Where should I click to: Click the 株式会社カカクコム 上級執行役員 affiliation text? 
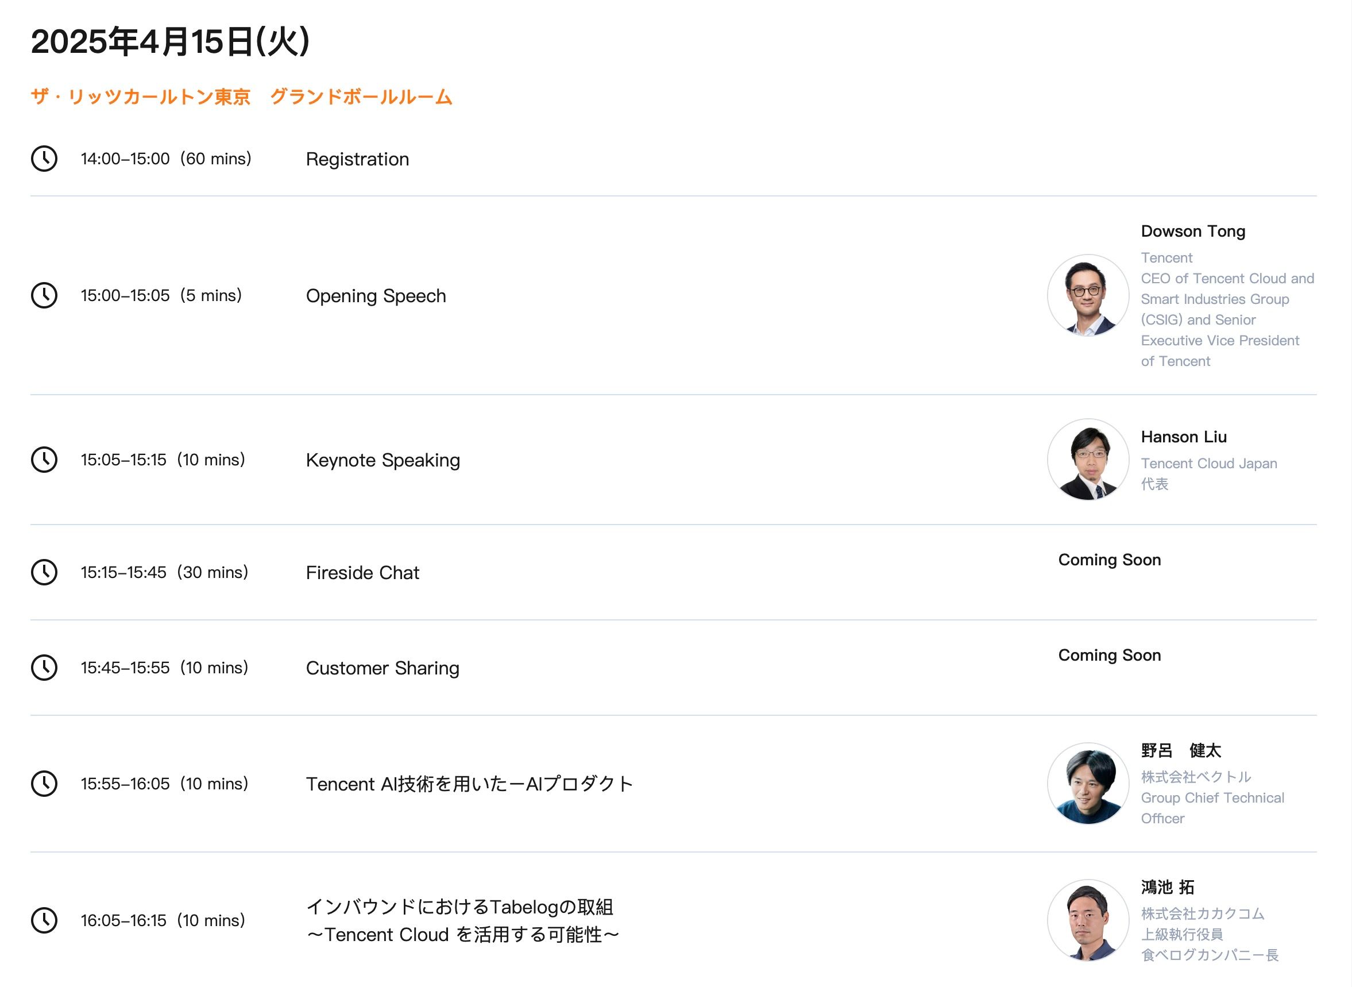tap(1210, 934)
